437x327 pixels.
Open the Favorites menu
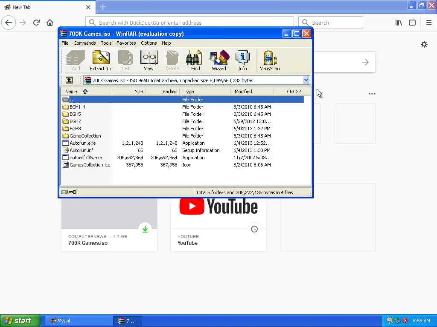(126, 43)
